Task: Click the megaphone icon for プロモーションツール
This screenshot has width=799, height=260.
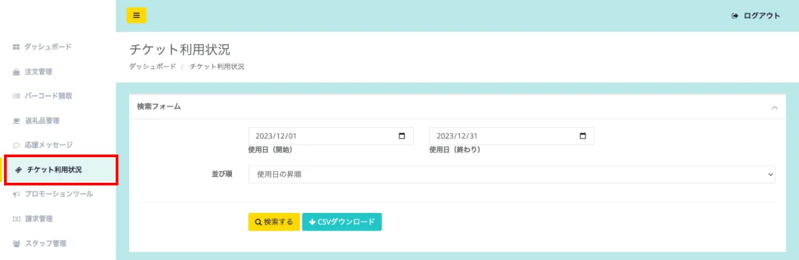Action: pyautogui.click(x=15, y=194)
